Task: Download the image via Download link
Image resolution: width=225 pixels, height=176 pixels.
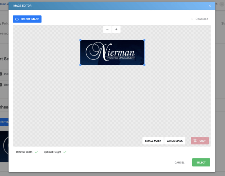Action: (199, 19)
